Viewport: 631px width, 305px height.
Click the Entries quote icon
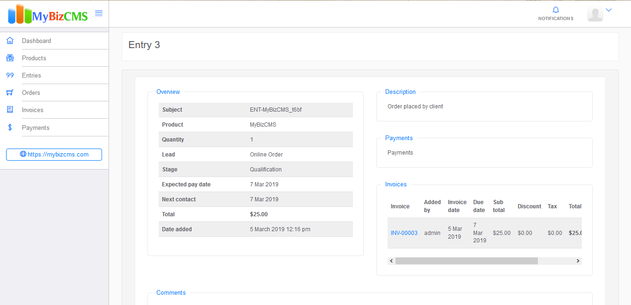click(x=10, y=75)
